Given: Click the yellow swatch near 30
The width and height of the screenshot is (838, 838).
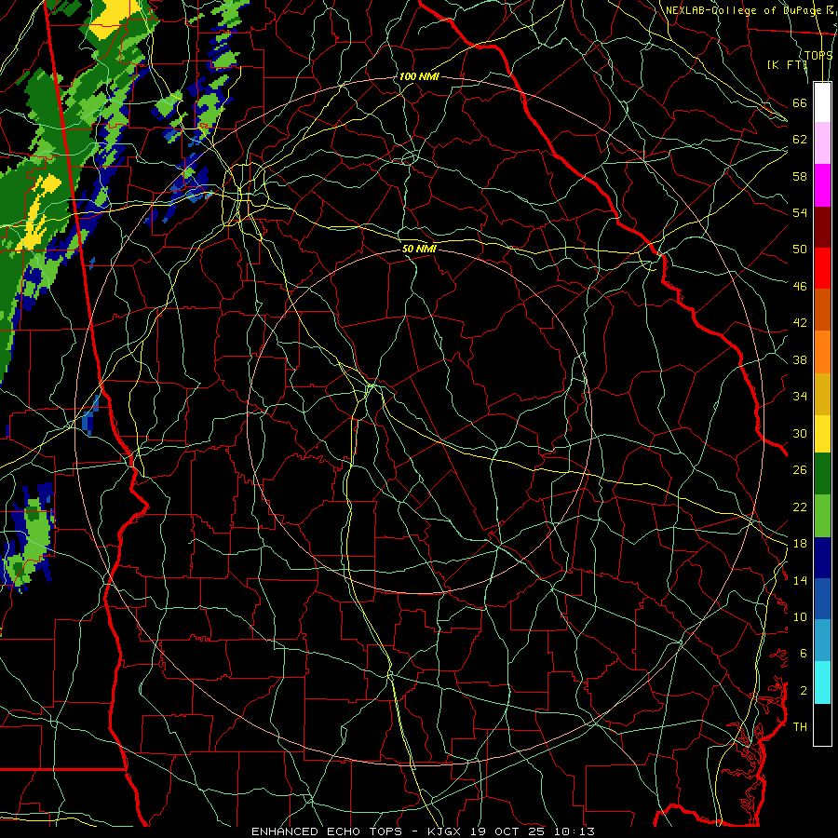Looking at the screenshot, I should (822, 433).
